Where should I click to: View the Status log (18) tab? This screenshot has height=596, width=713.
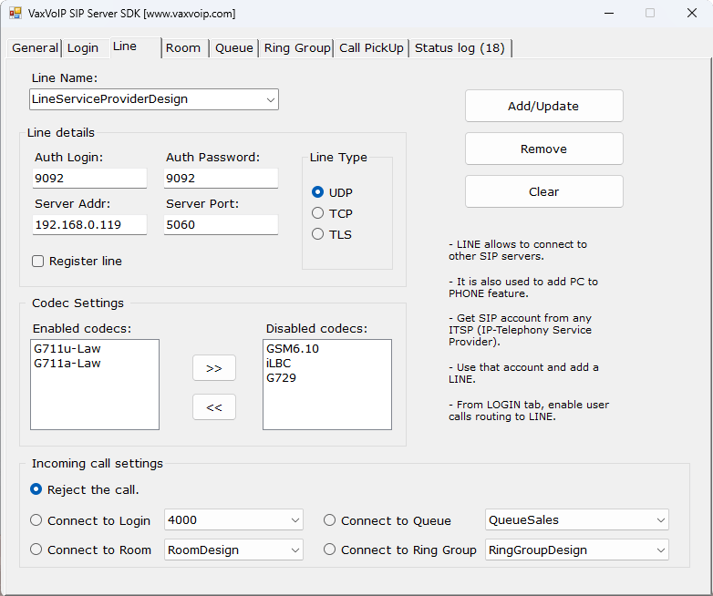point(460,48)
